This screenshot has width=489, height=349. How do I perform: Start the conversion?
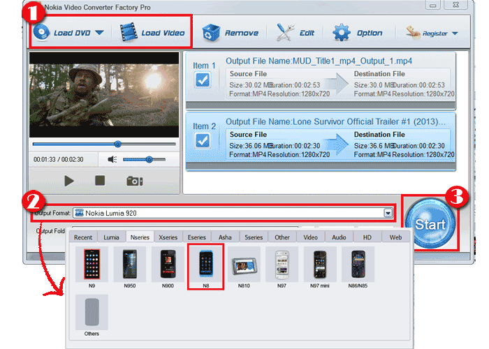click(430, 224)
